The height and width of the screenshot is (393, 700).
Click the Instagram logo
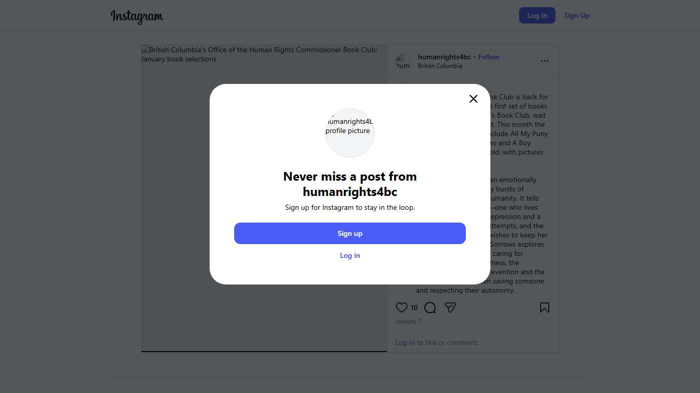tap(137, 16)
